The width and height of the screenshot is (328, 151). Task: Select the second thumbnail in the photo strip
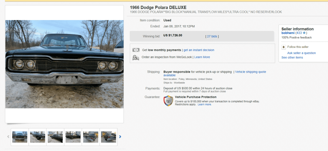point(37,137)
